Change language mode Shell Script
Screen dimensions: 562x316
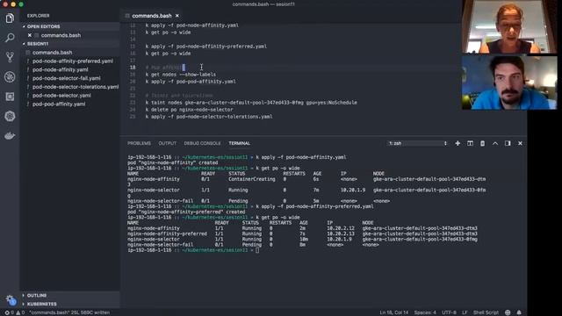[x=486, y=312]
